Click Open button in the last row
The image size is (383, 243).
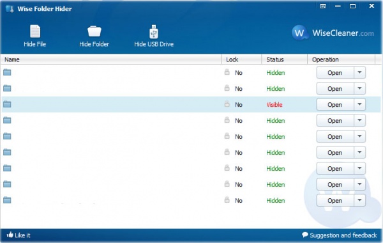(335, 200)
